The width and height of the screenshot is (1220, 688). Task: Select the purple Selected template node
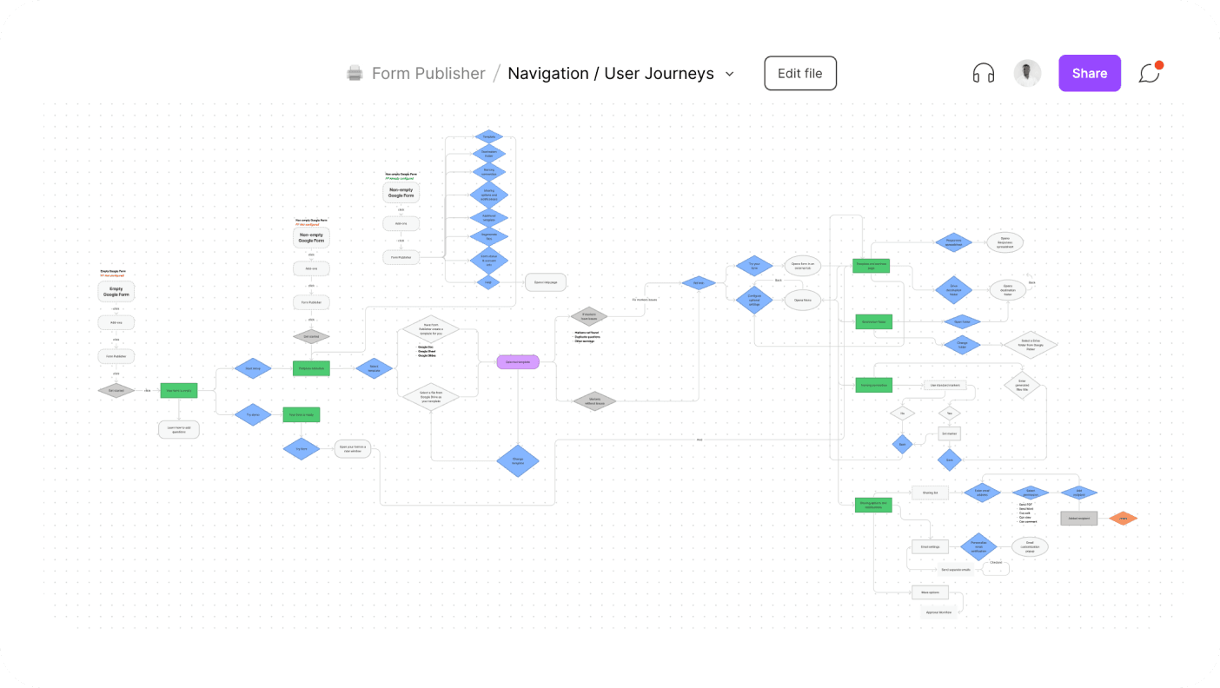click(x=518, y=362)
